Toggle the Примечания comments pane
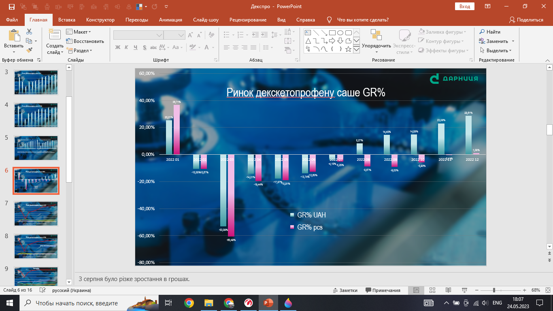This screenshot has height=311, width=553. [383, 290]
